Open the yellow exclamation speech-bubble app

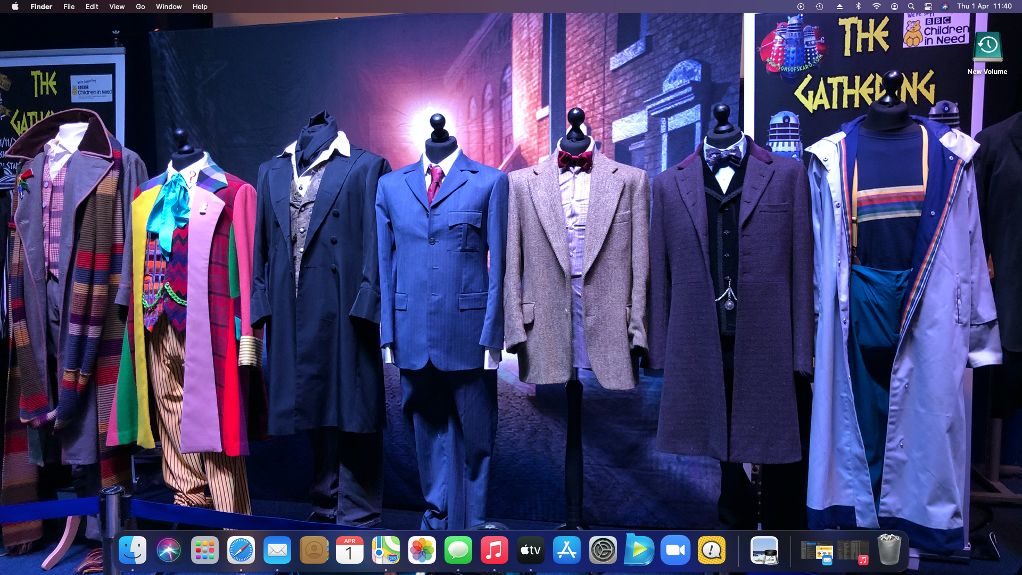click(x=712, y=550)
